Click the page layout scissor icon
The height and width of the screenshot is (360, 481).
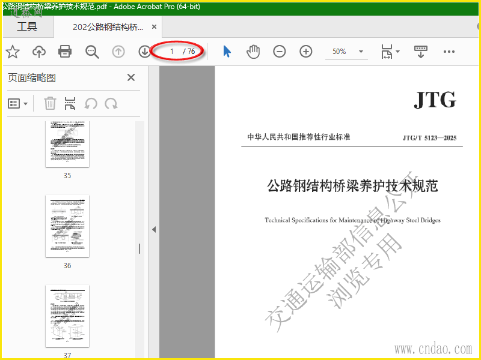click(70, 103)
